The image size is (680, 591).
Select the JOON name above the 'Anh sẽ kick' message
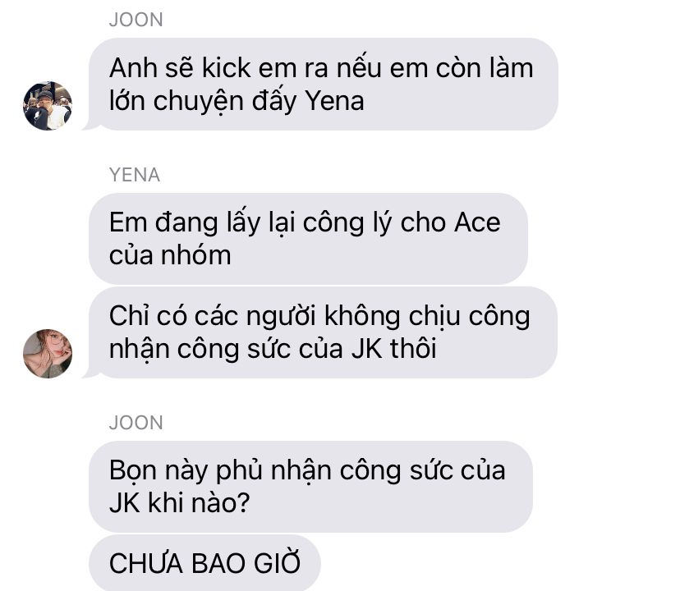136,20
